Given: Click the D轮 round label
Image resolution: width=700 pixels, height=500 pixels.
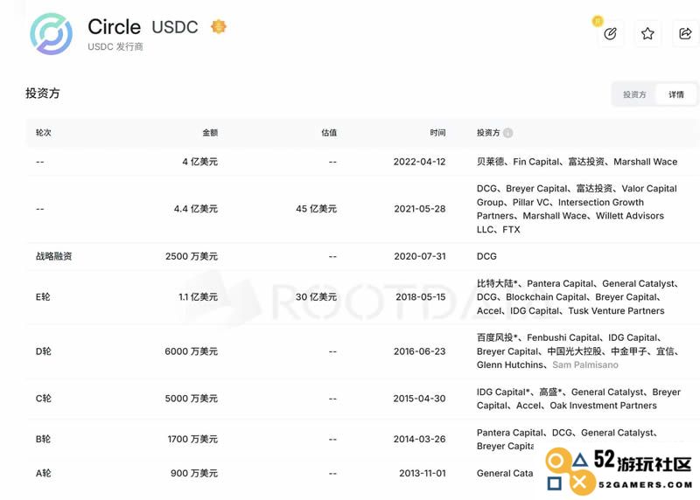Looking at the screenshot, I should [x=43, y=351].
